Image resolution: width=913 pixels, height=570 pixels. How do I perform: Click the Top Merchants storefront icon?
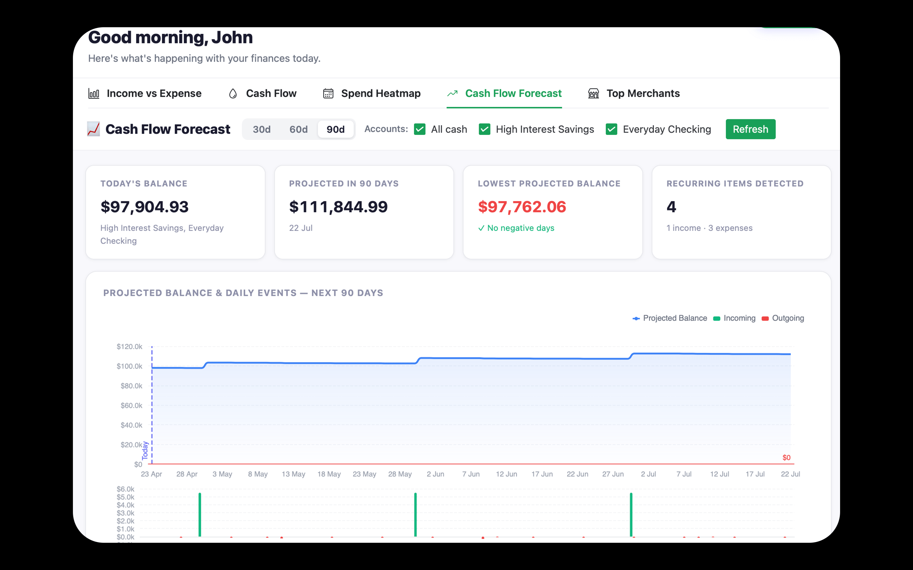(593, 93)
